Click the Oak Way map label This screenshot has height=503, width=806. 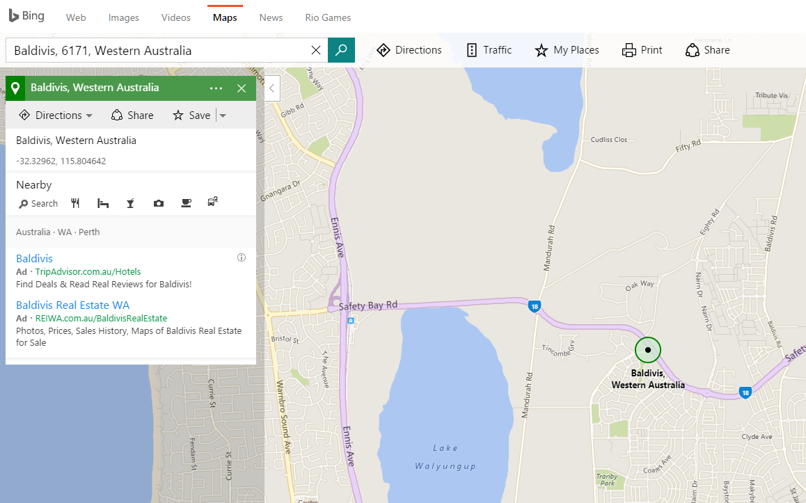640,285
